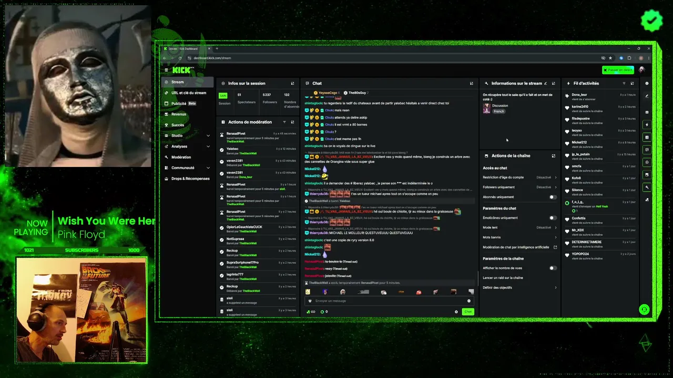Image resolution: width=673 pixels, height=378 pixels.
Task: Click DETERNIKETAMERE in activity feed
Action: point(587,242)
